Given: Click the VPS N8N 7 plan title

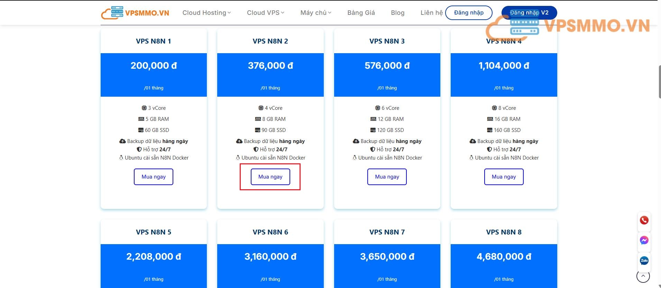Looking at the screenshot, I should (387, 232).
